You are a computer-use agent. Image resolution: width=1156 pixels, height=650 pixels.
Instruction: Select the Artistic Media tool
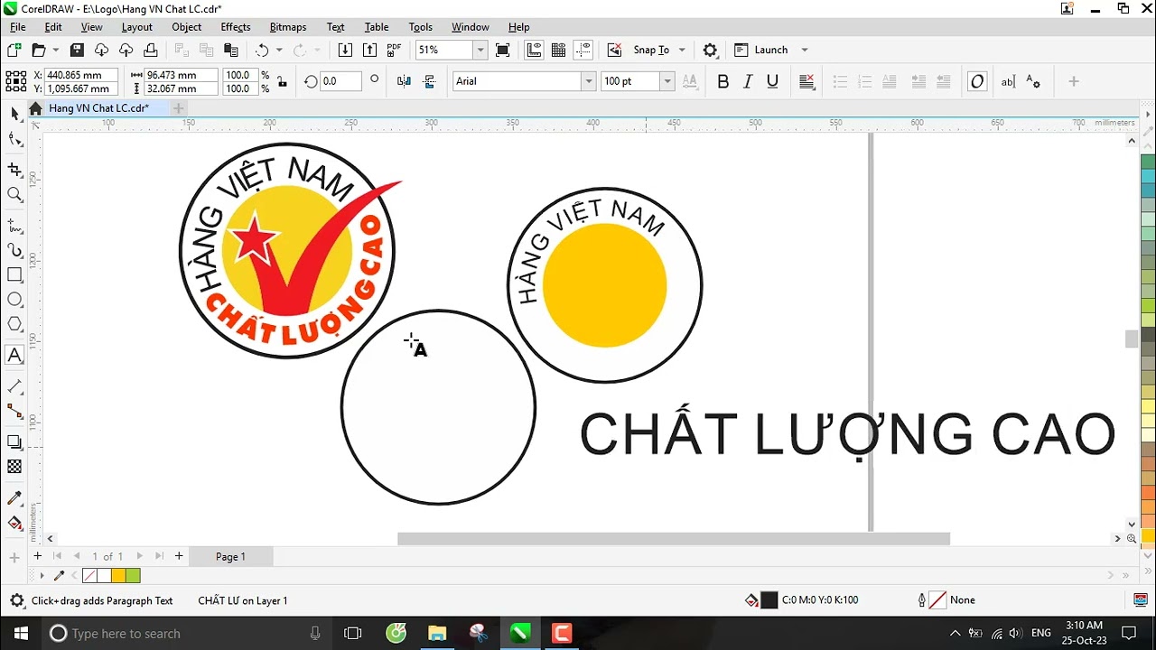(14, 250)
